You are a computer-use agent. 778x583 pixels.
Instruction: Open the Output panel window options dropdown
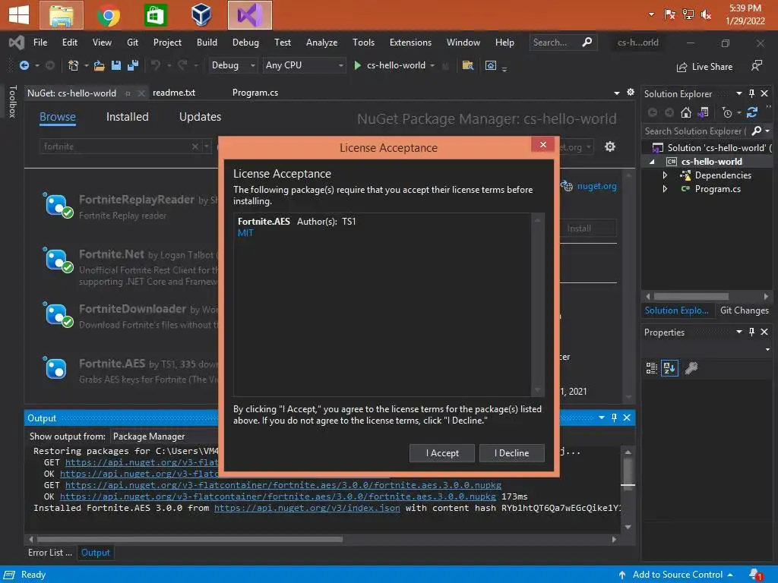[602, 418]
